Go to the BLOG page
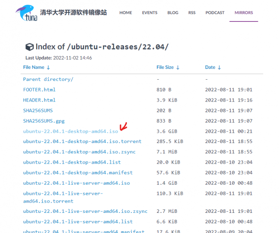 (x=173, y=12)
